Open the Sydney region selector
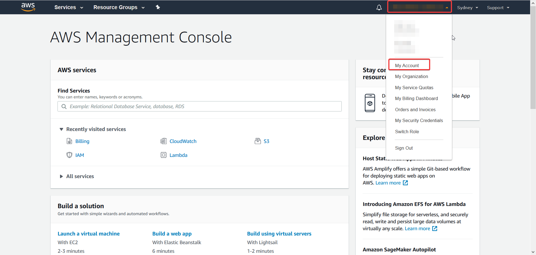The width and height of the screenshot is (536, 255). (467, 8)
